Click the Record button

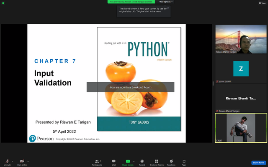(142, 162)
